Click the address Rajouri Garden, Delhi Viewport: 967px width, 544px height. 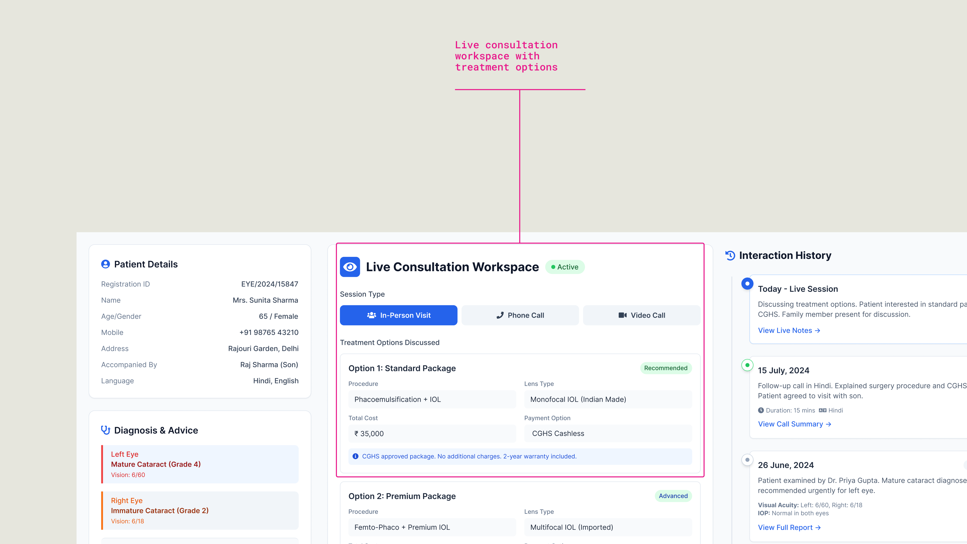pyautogui.click(x=263, y=349)
